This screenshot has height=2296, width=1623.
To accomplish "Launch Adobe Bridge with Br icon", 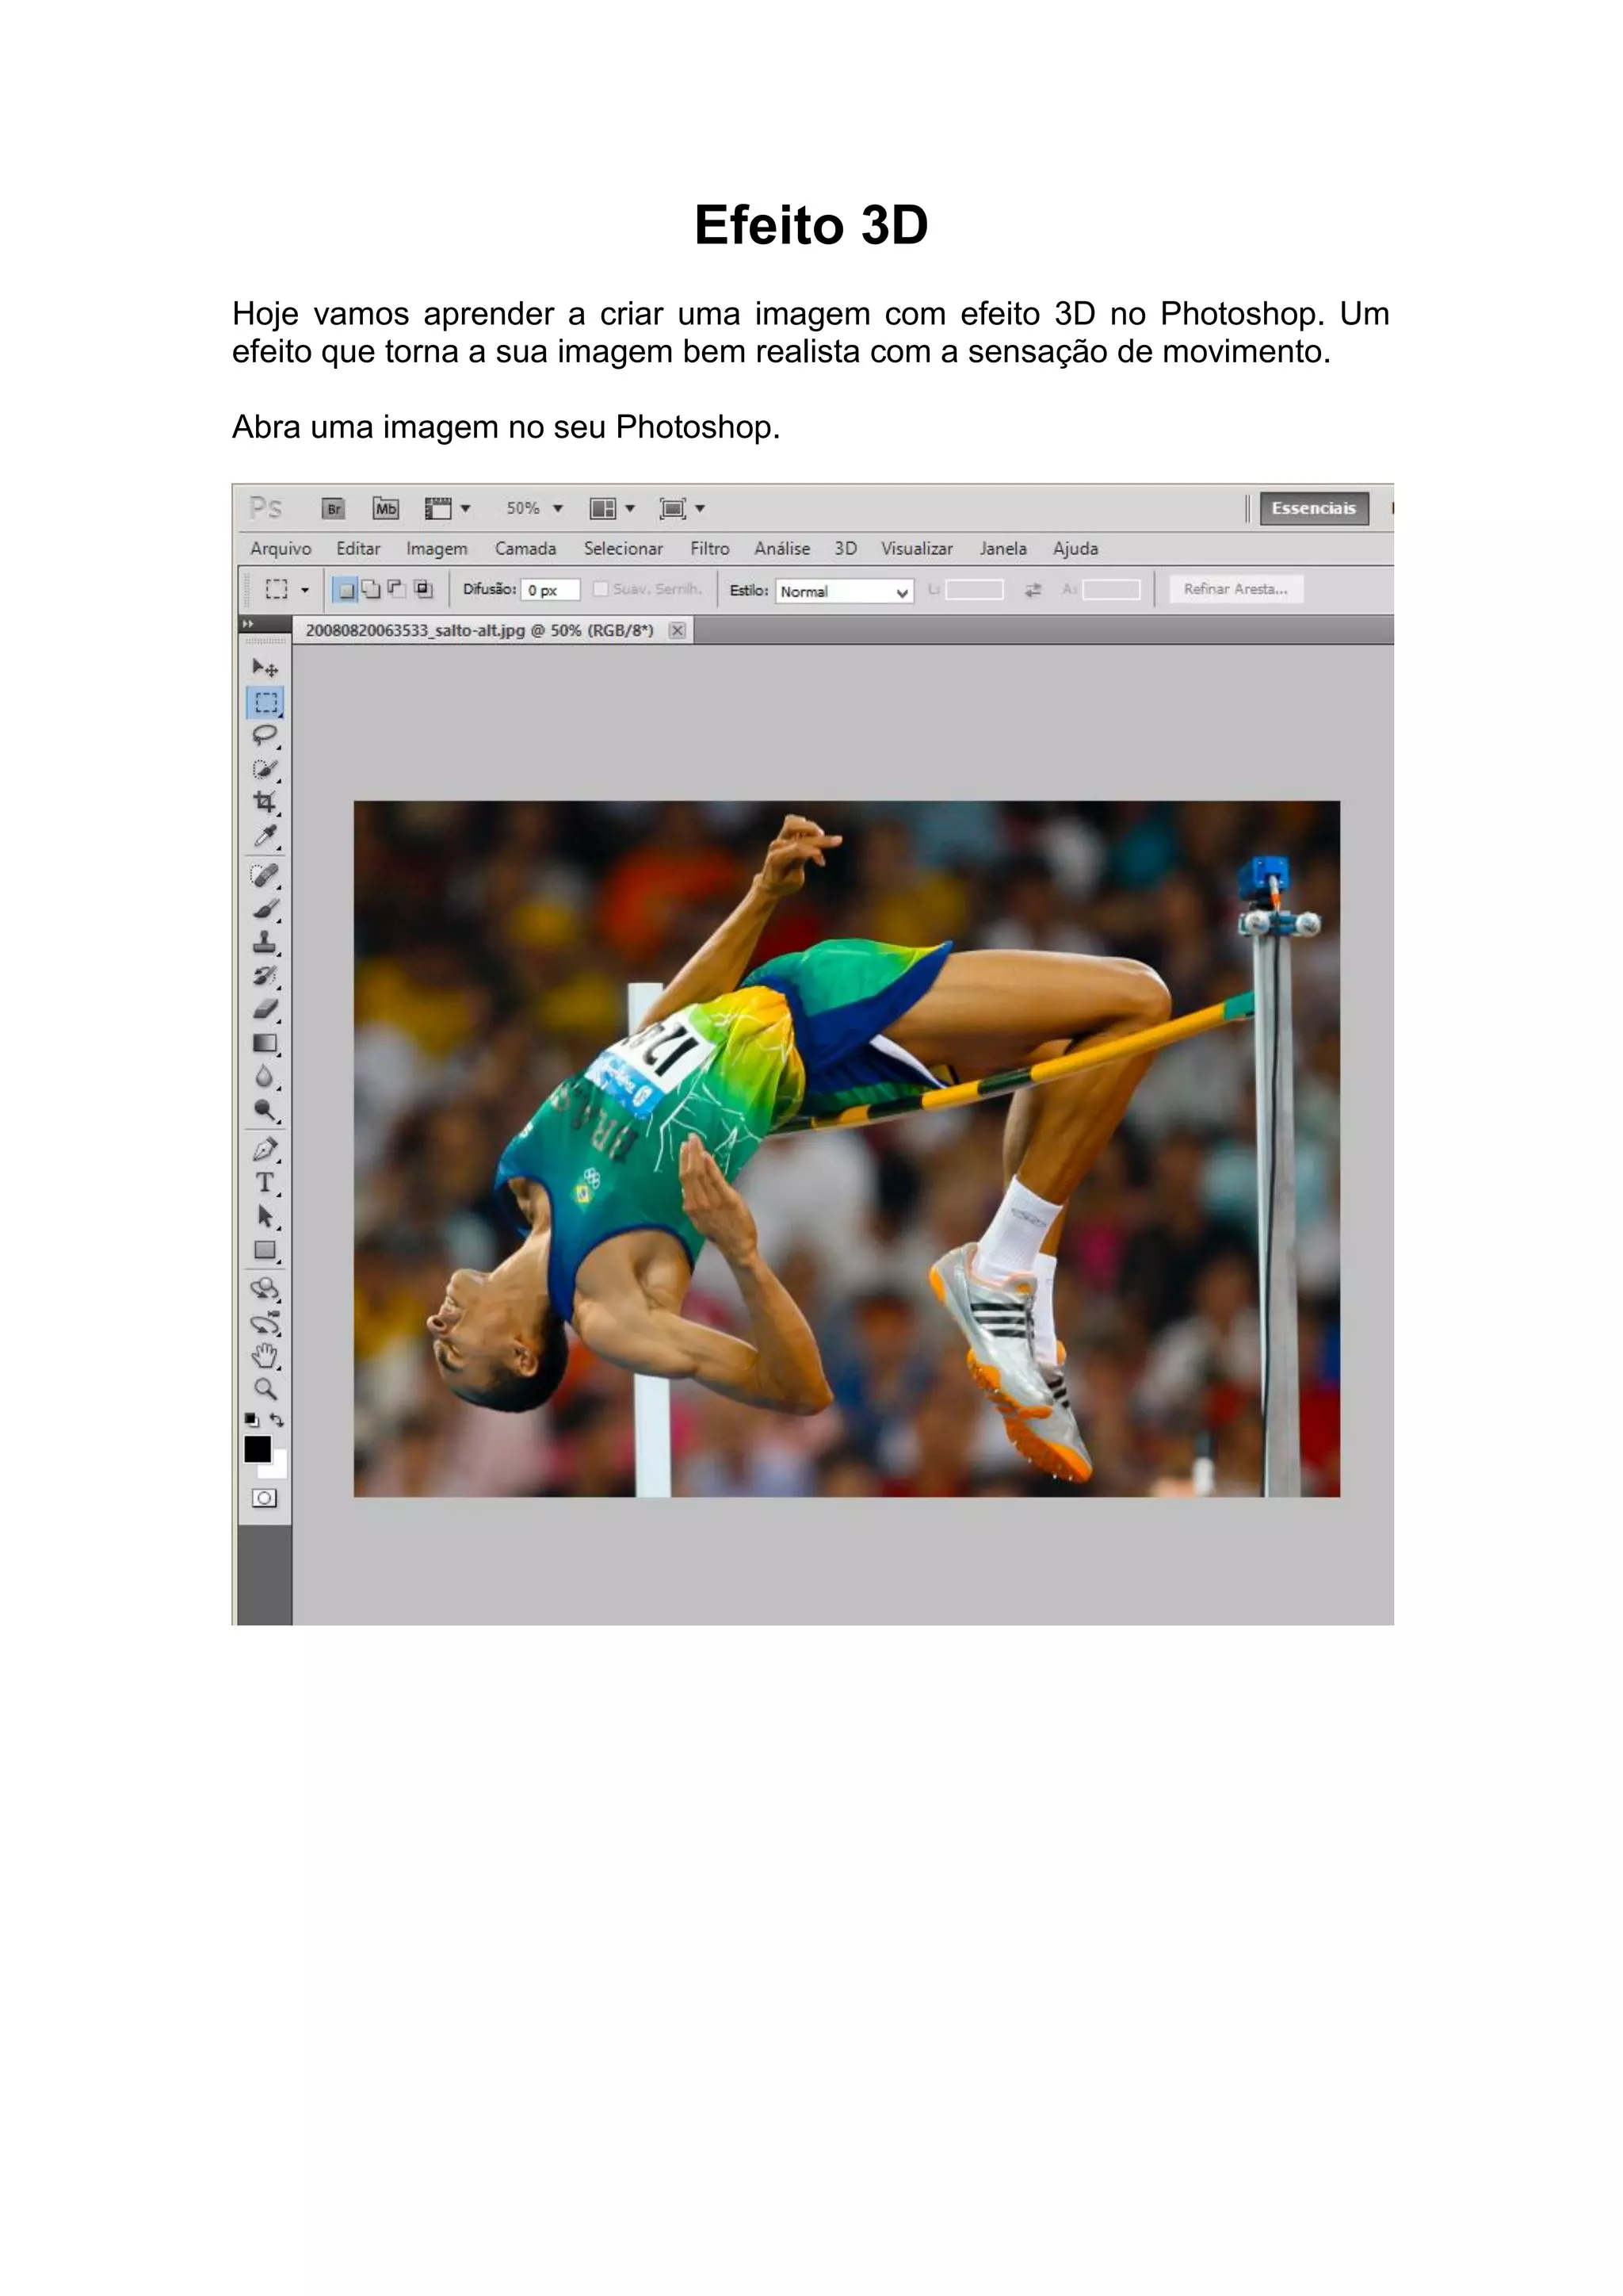I will (x=334, y=509).
